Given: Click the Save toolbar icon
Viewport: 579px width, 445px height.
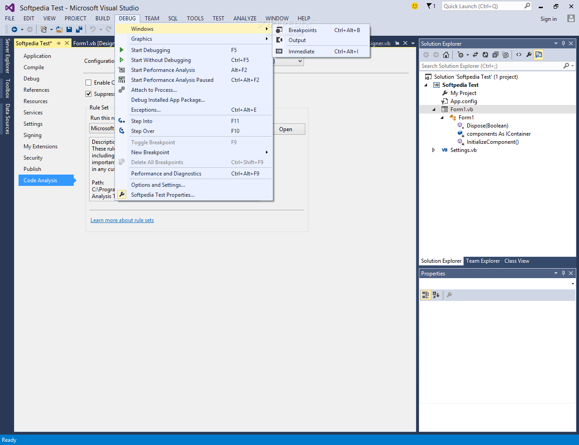Looking at the screenshot, I should (x=69, y=29).
